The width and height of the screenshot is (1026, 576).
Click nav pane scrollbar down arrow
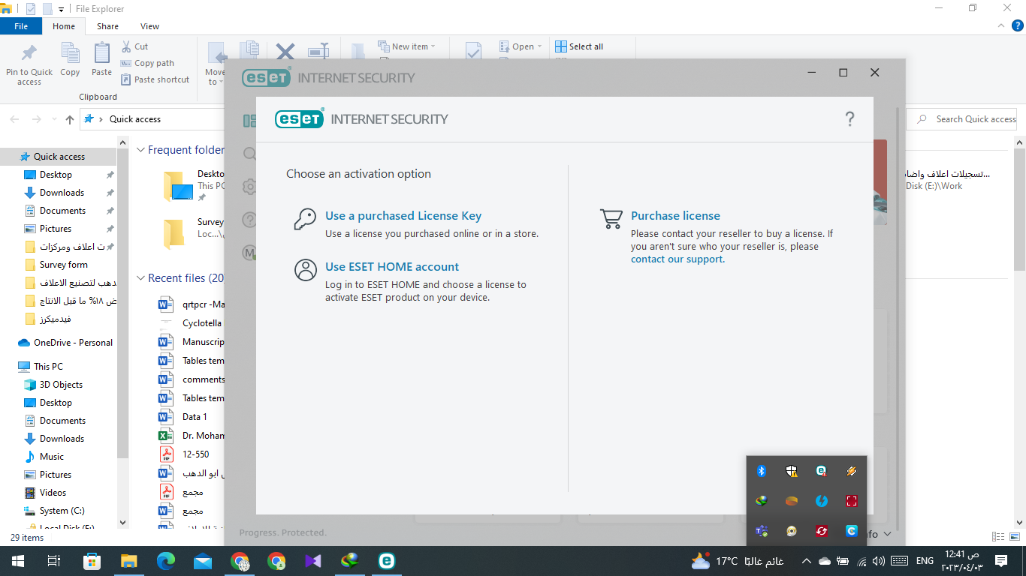click(123, 522)
